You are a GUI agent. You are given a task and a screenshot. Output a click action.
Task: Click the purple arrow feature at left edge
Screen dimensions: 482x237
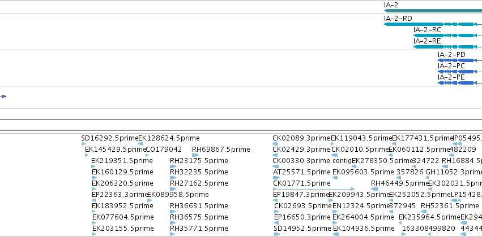3,96
